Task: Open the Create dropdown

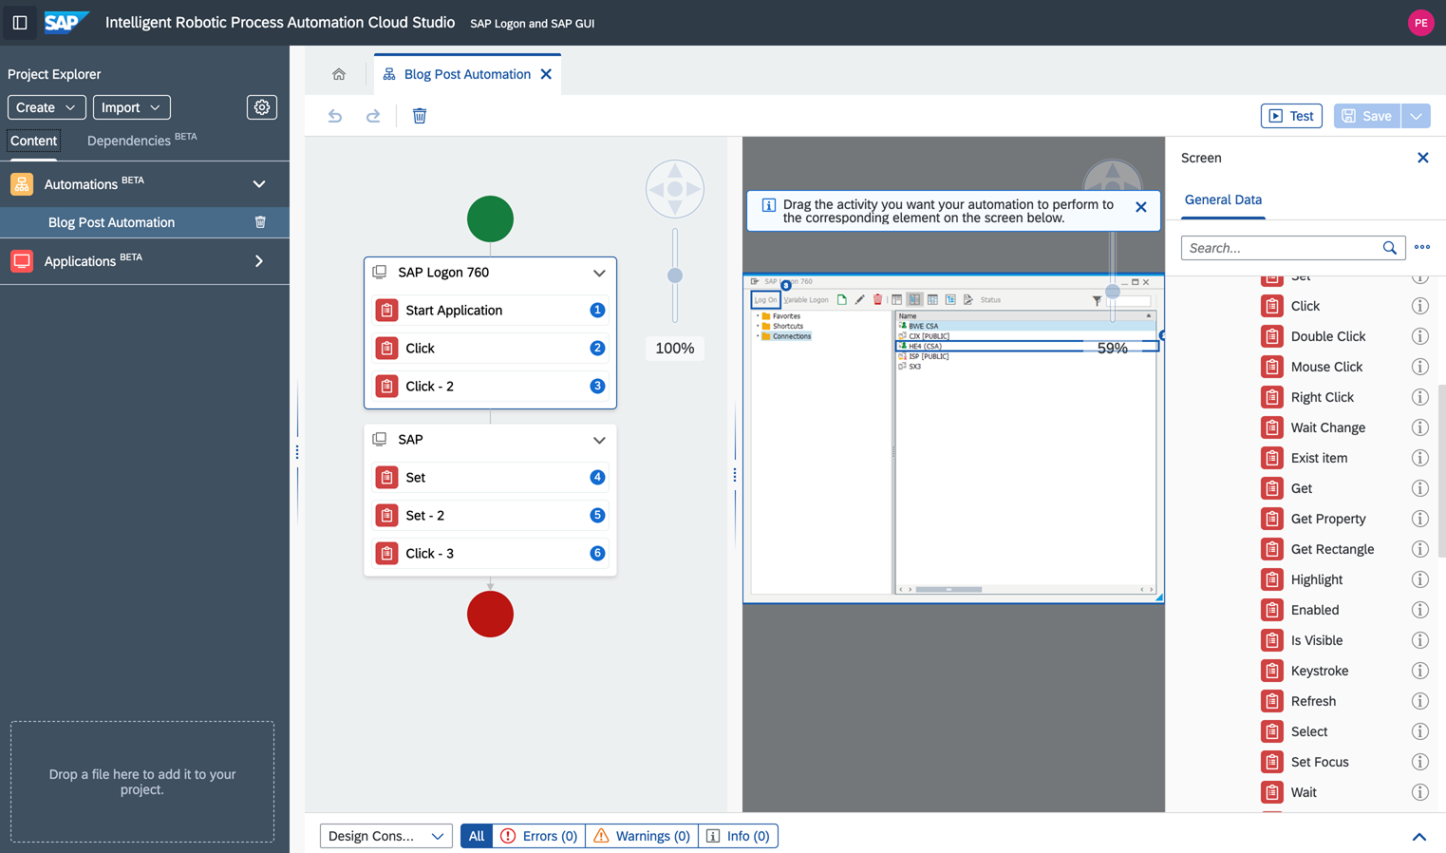Action: pos(47,107)
